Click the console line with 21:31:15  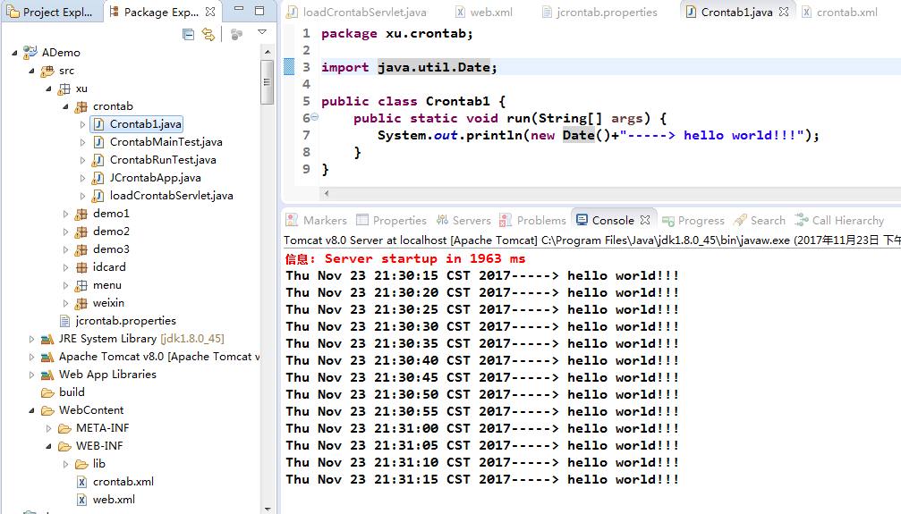point(481,479)
